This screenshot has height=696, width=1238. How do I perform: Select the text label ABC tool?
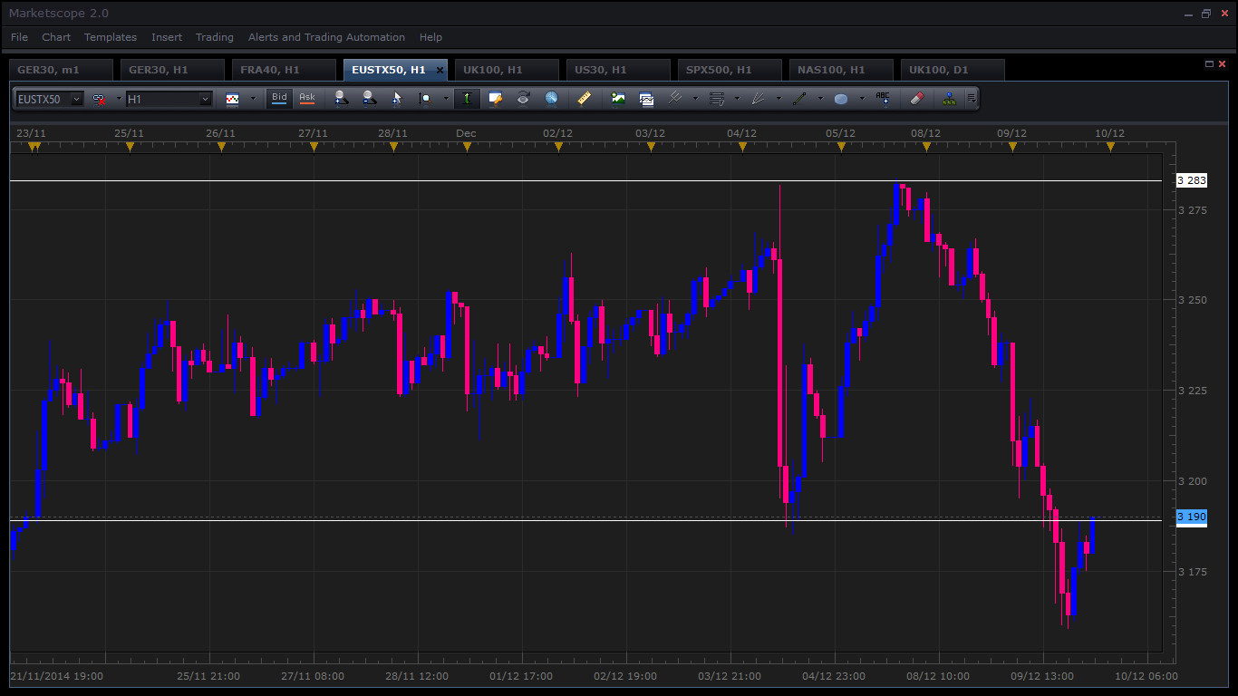883,98
